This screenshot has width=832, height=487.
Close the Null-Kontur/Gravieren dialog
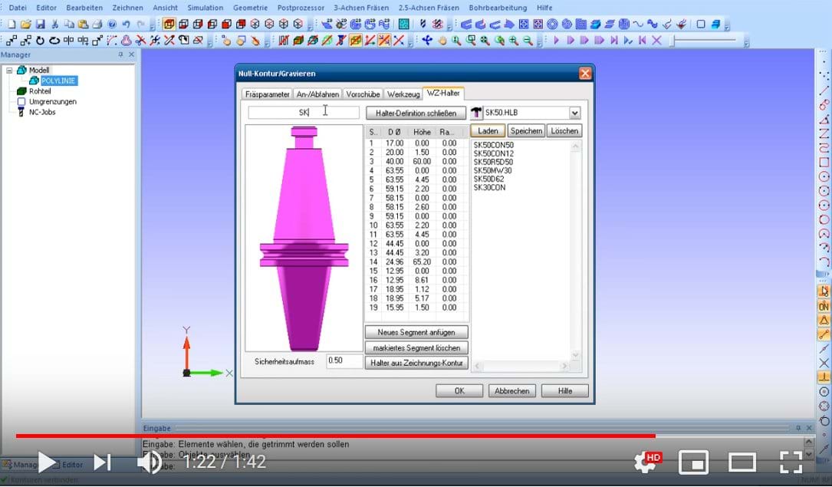tap(585, 73)
